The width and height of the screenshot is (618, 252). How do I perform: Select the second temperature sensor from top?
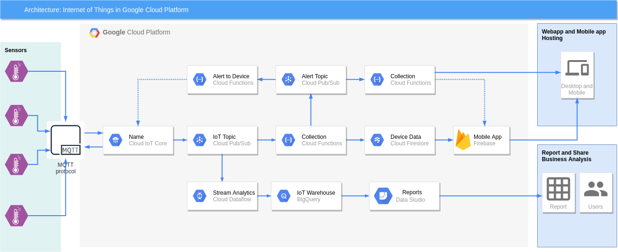pyautogui.click(x=16, y=116)
